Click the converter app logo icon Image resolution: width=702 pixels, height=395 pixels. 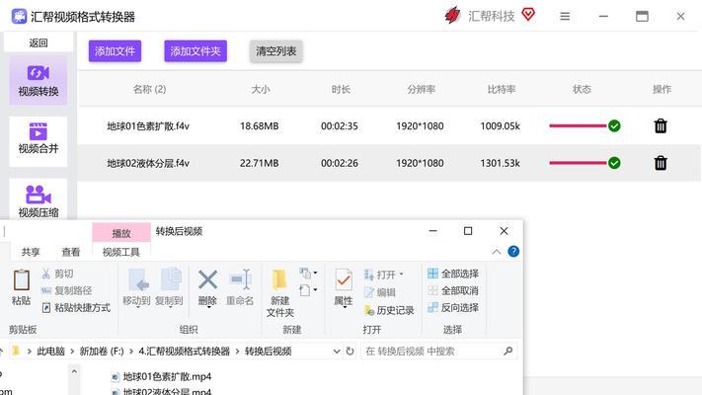coord(19,17)
